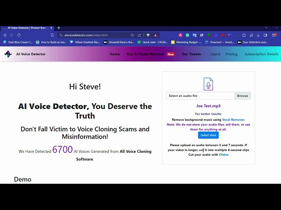The height and width of the screenshot is (210, 281).
Task: Open the translate extension icon
Action: coord(195,35)
